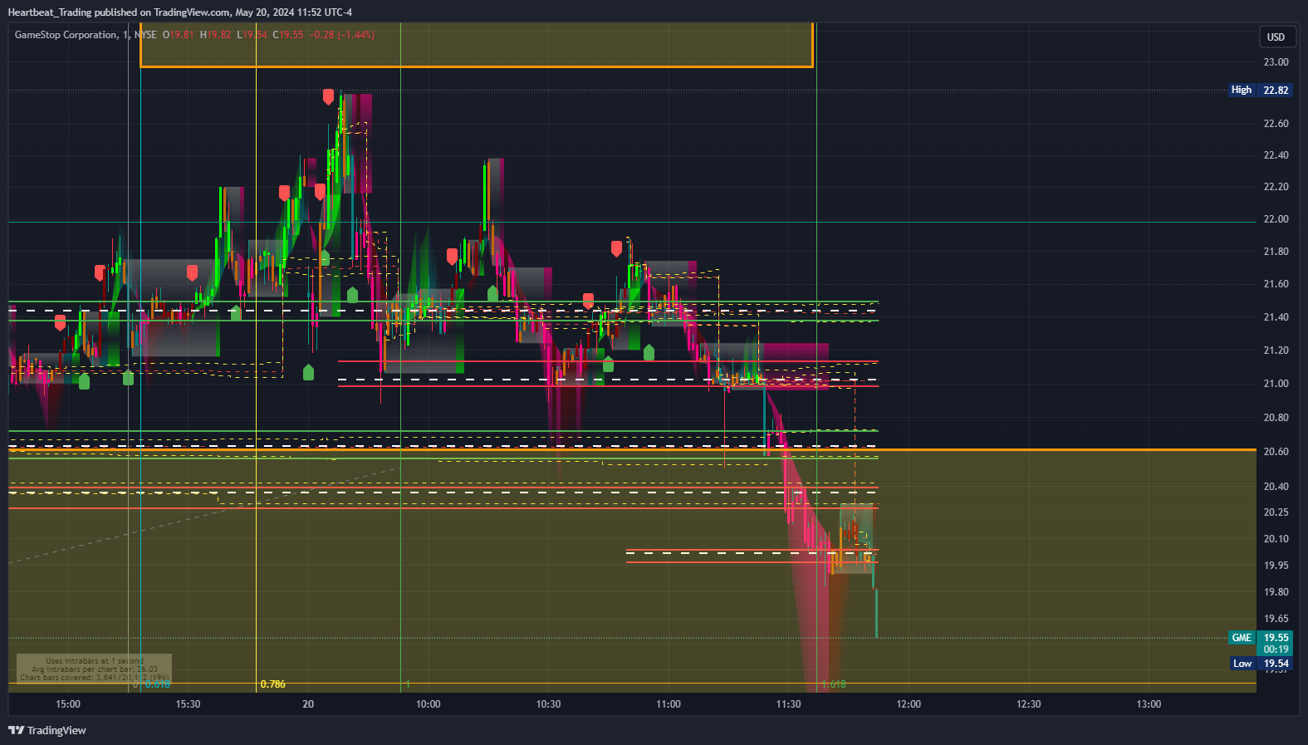Click the 1.618 Fibonacci label
This screenshot has width=1308, height=745.
[x=834, y=684]
